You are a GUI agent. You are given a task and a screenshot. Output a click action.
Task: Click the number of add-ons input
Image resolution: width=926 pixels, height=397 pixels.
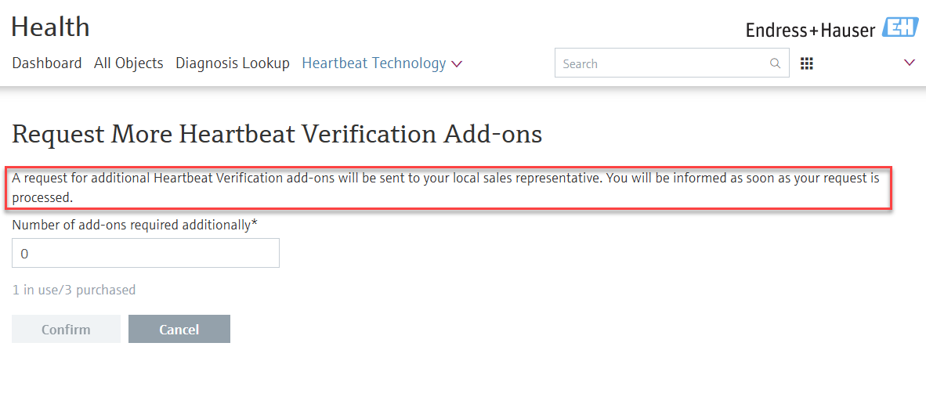point(146,254)
